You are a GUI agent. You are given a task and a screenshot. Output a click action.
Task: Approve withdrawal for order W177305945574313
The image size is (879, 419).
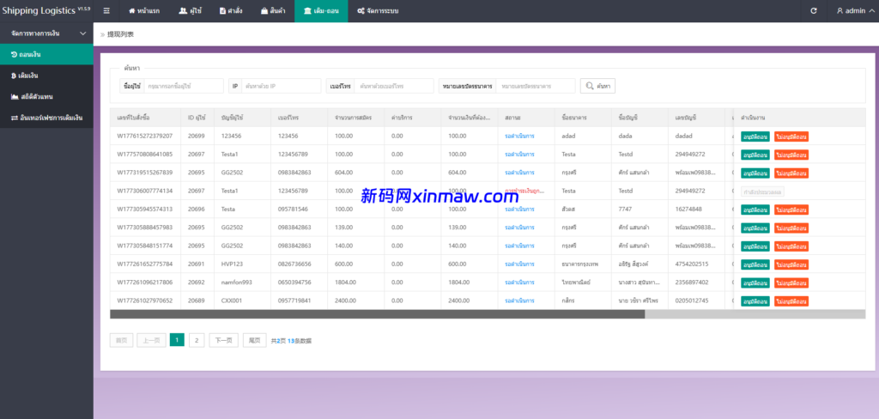(x=755, y=209)
